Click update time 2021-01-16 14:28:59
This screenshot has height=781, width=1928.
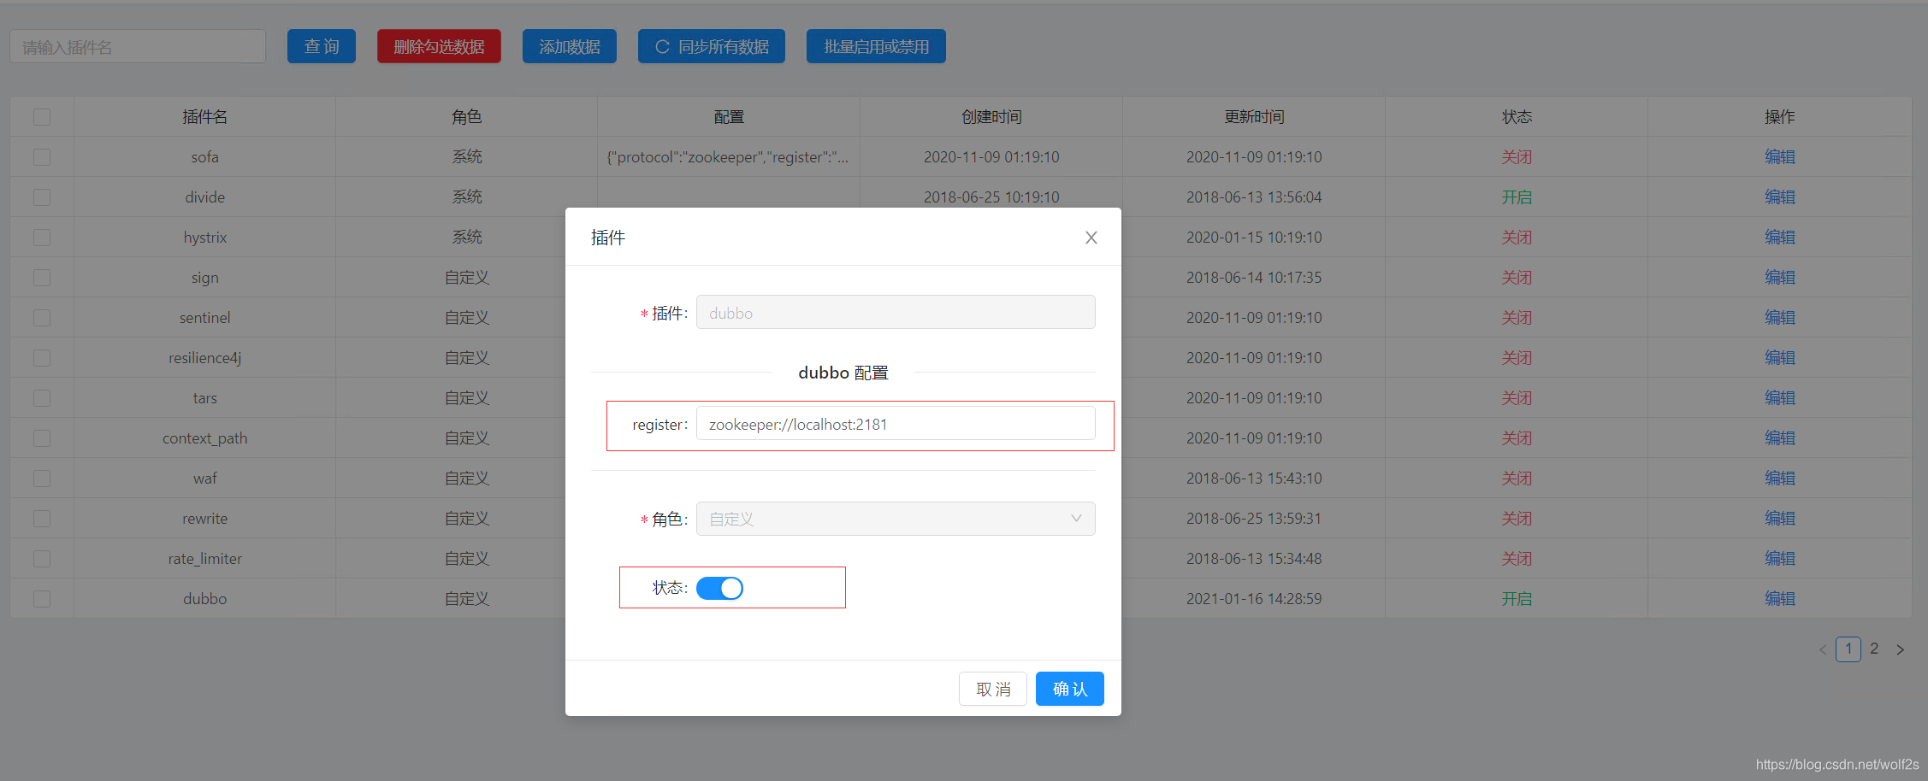click(x=1254, y=598)
